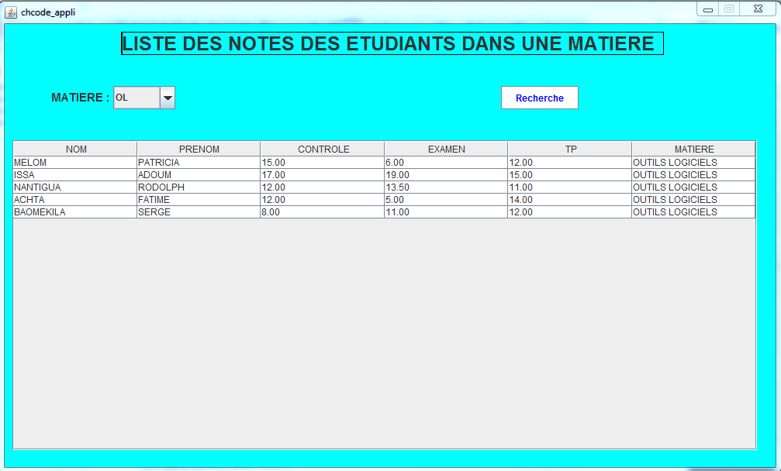This screenshot has height=471, width=781.
Task: Select the 8.00 controle cell for BAOMEKILA
Action: click(323, 212)
